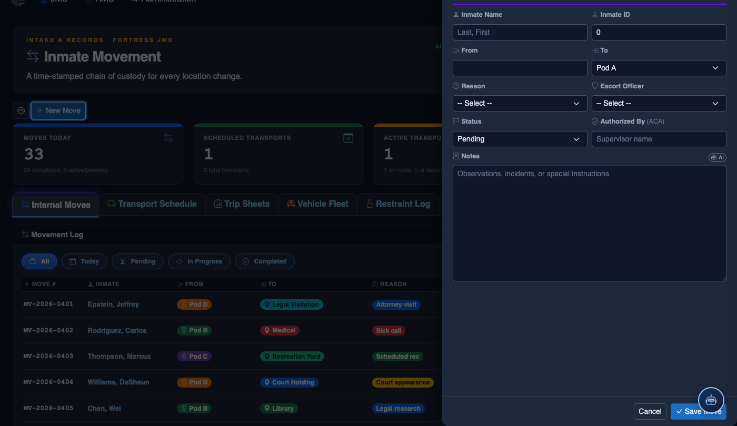Open the To destination dropdown

pyautogui.click(x=659, y=68)
